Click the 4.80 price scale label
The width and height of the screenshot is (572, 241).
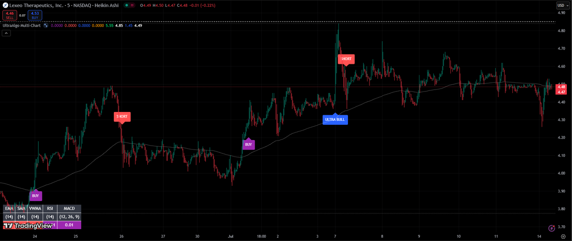[x=561, y=31]
